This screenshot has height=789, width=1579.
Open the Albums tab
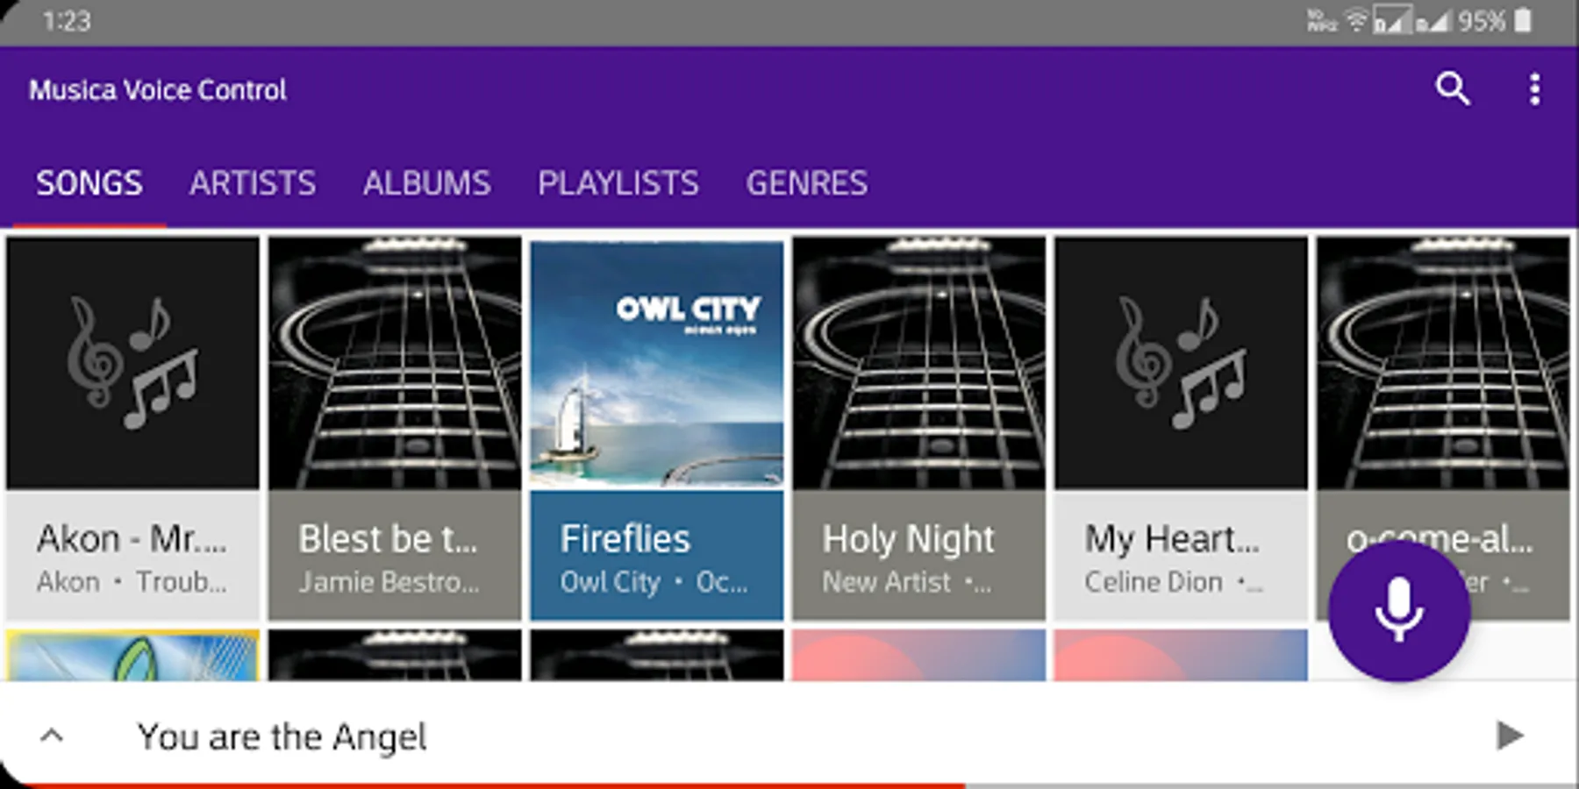[426, 183]
